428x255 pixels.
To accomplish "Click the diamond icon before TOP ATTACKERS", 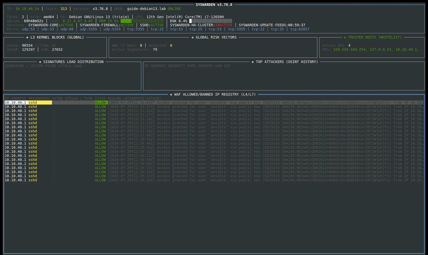I will click(x=253, y=62).
